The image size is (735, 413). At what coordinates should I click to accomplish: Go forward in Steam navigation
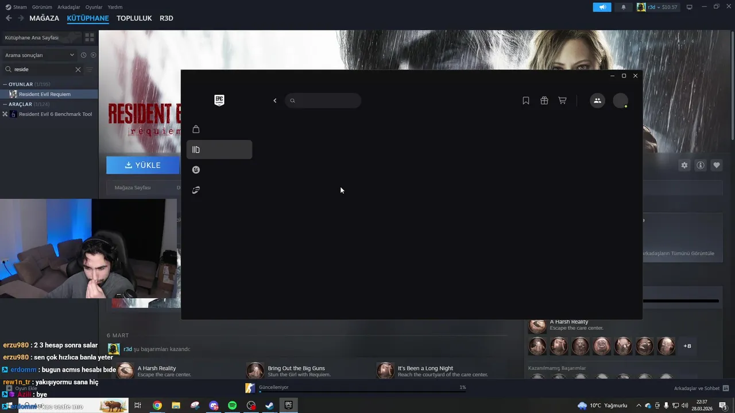21,18
